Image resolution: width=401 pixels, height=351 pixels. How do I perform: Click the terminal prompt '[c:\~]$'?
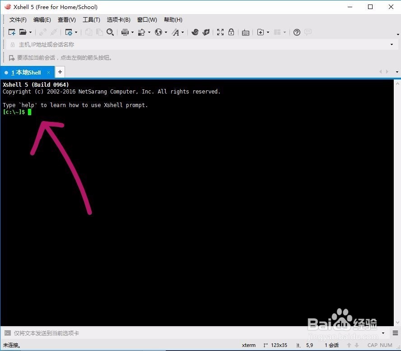tap(14, 112)
